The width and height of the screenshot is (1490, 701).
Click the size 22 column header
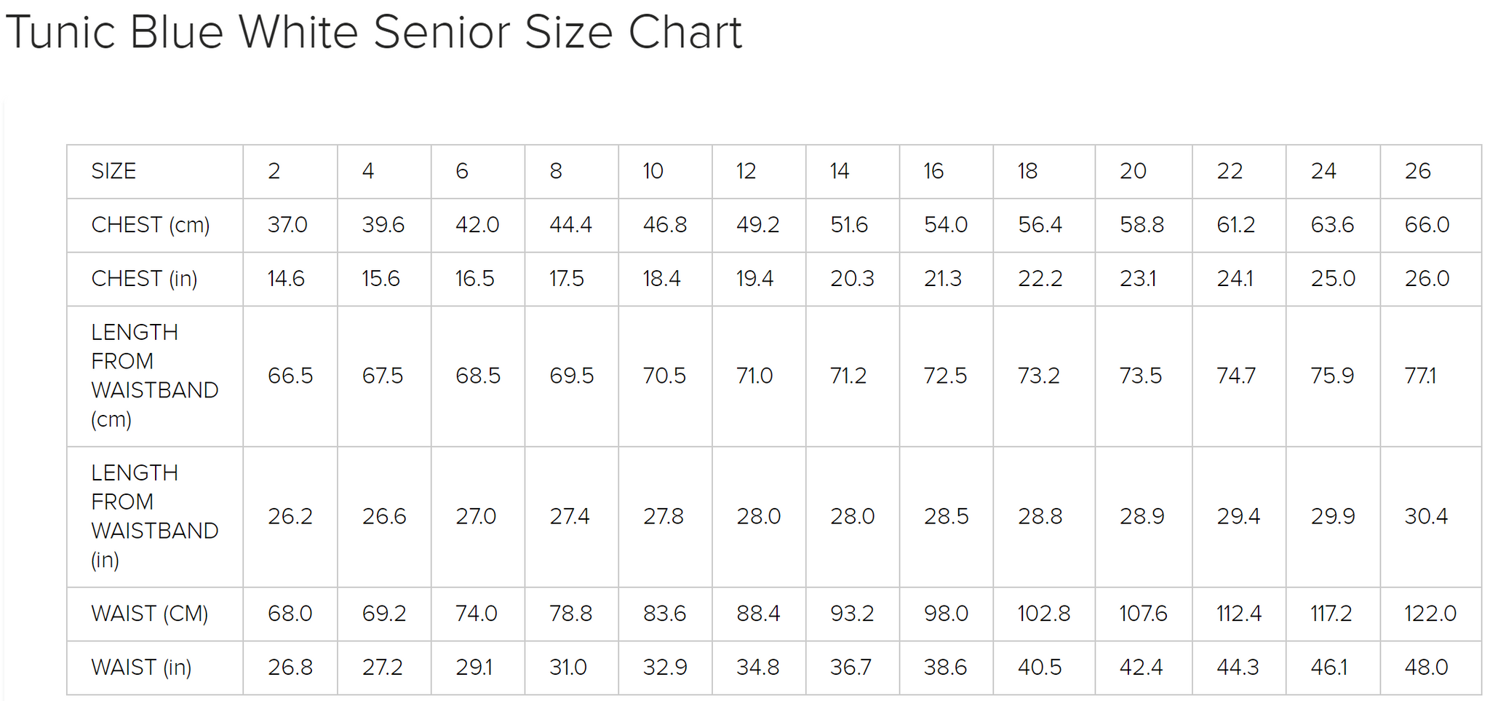[x=1230, y=171]
